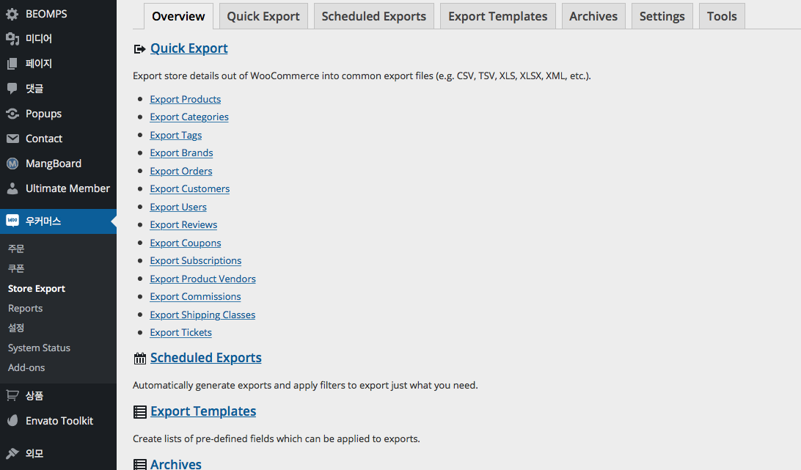
Task: Open the Tools tab
Action: (x=721, y=16)
